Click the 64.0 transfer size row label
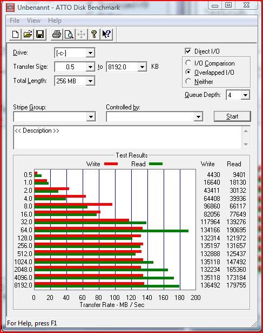263x333 pixels. click(26, 230)
